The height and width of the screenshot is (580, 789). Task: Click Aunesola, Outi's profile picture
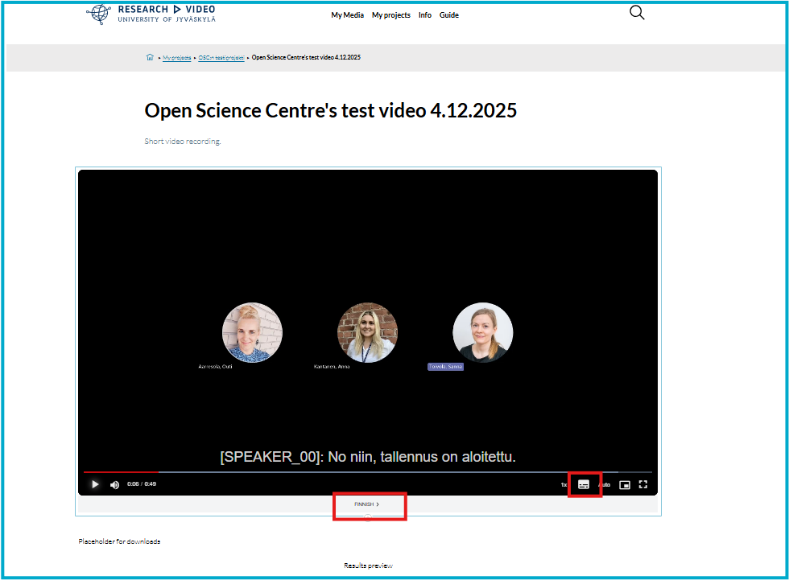[252, 332]
